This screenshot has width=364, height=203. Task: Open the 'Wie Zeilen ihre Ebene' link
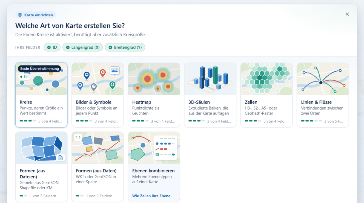coord(153,196)
